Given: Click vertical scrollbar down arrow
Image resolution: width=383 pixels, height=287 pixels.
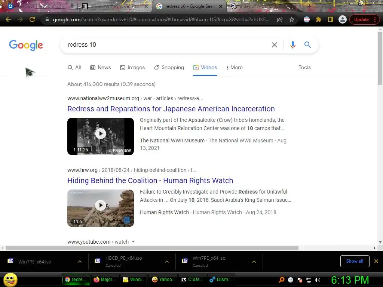Looking at the screenshot, I should tap(380, 242).
